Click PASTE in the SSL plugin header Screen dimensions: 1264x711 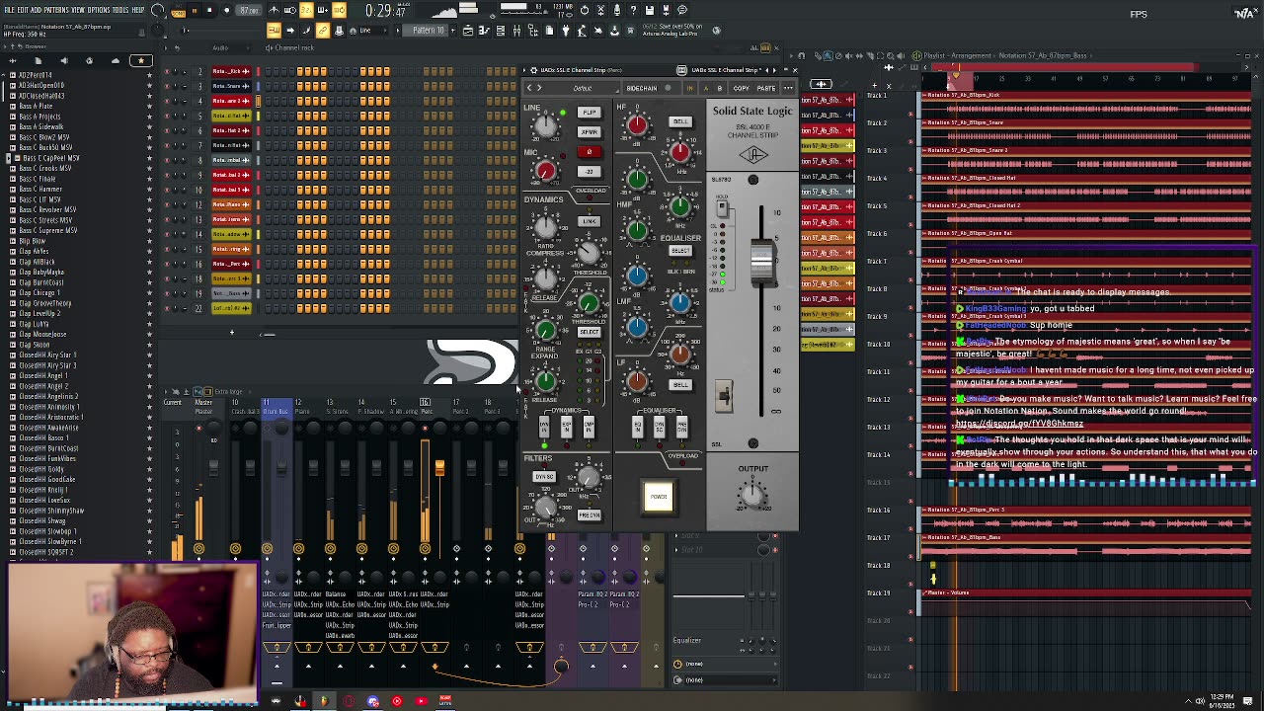(765, 88)
